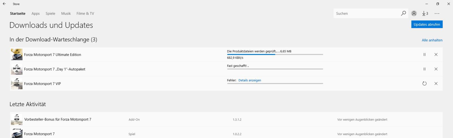Cancel Forza Motorsport 7 Ultimate Edition download

pyautogui.click(x=436, y=55)
